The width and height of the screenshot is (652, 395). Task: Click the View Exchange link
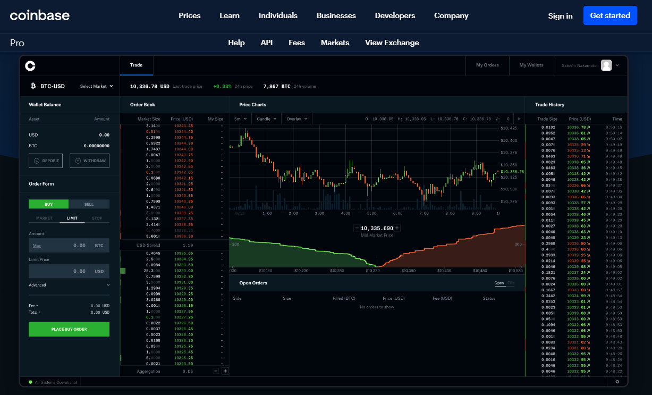(x=392, y=43)
